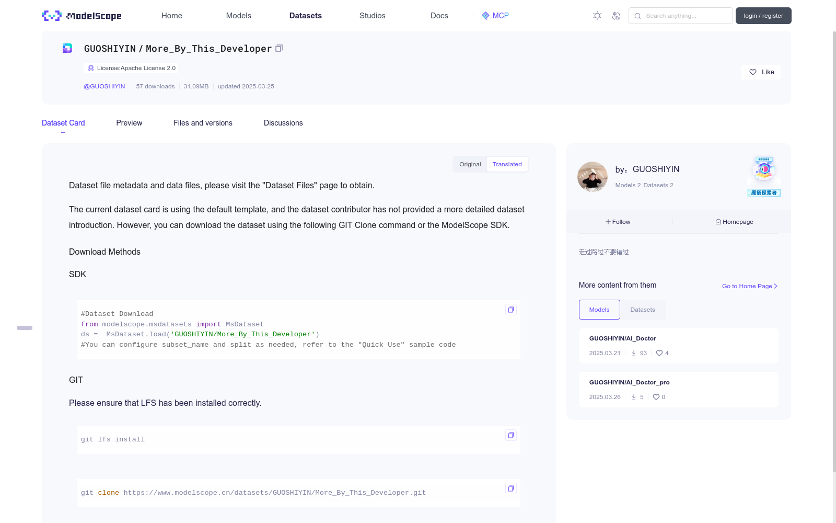Viewport: 836px width, 523px height.
Task: Click the magnifier icon in search box
Action: pyautogui.click(x=638, y=16)
